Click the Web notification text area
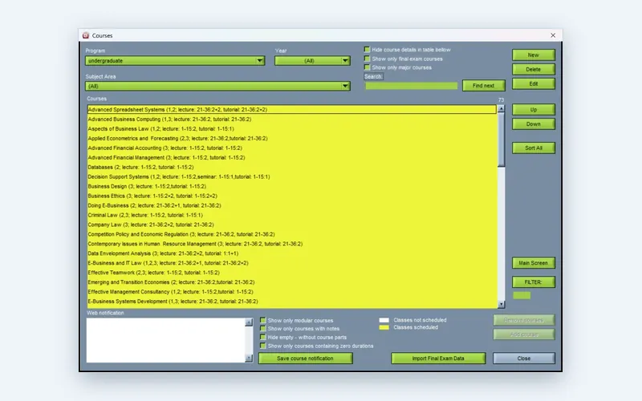Image resolution: width=642 pixels, height=401 pixels. [x=166, y=340]
